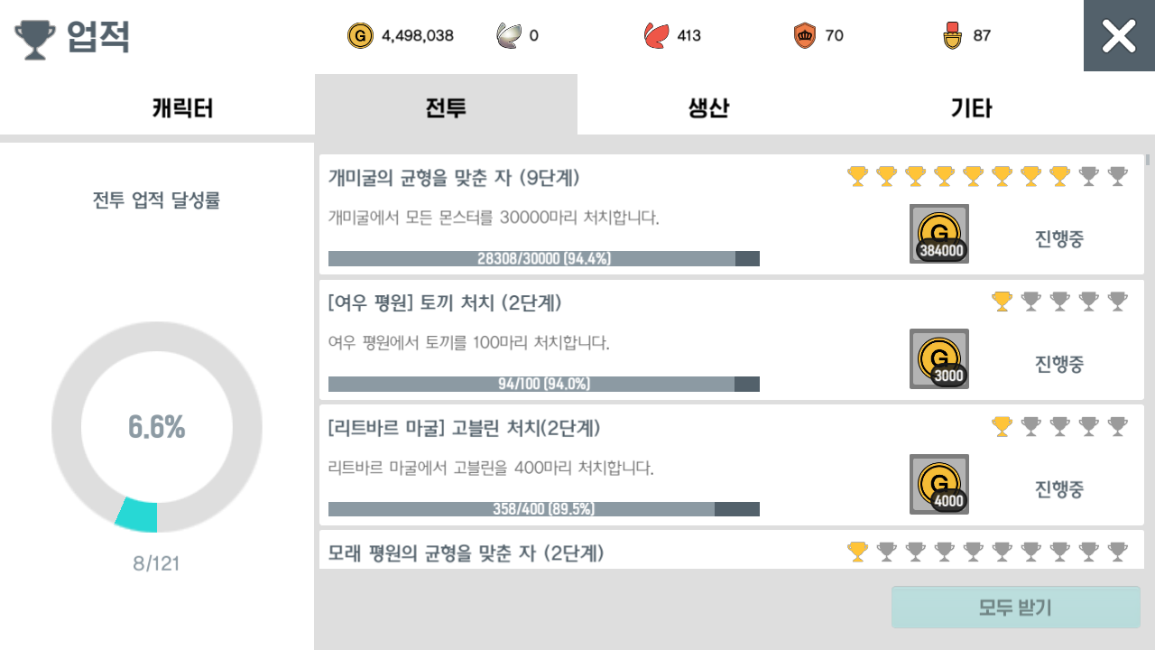Click the 384000 gold reward icon

[x=939, y=234]
